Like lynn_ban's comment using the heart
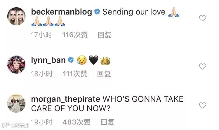This screenshot has width=219, height=130. 203,66
